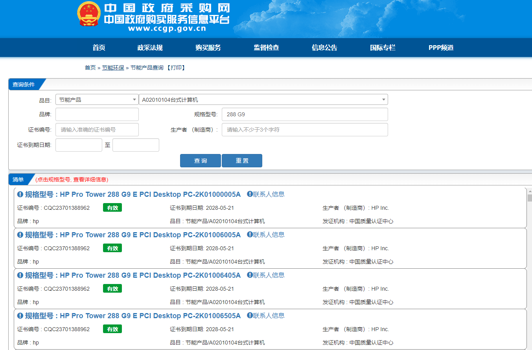Image resolution: width=532 pixels, height=350 pixels.
Task: Open 监督检查 navigation item
Action: [266, 48]
